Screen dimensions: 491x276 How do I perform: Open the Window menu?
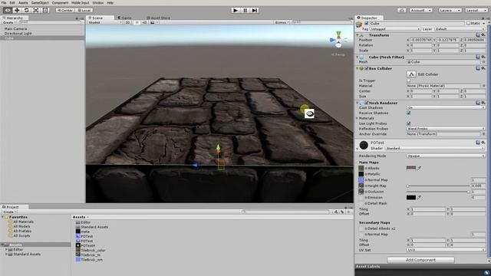(97, 3)
